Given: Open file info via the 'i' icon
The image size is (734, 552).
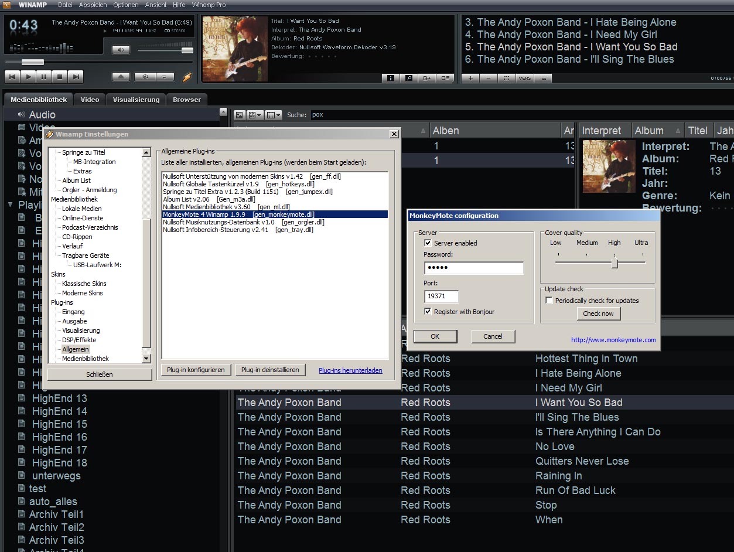Looking at the screenshot, I should (x=391, y=78).
